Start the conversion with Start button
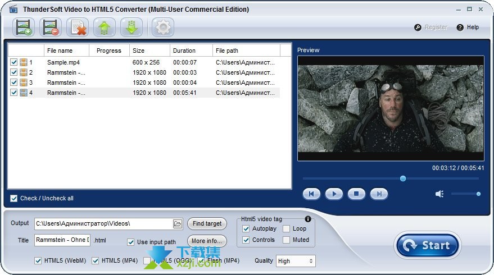 point(428,245)
